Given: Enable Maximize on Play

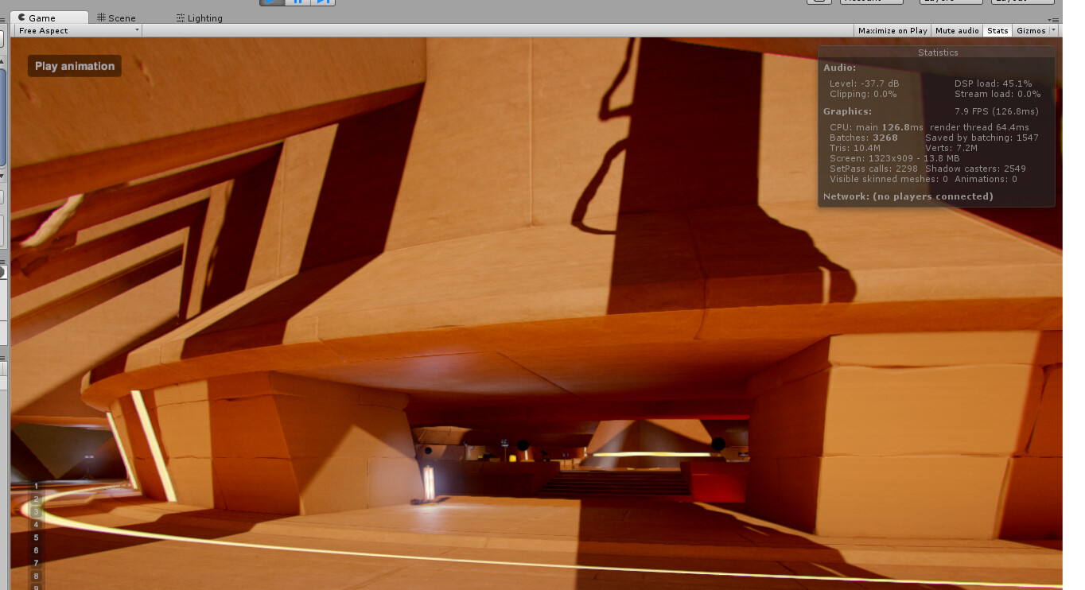Looking at the screenshot, I should point(892,30).
